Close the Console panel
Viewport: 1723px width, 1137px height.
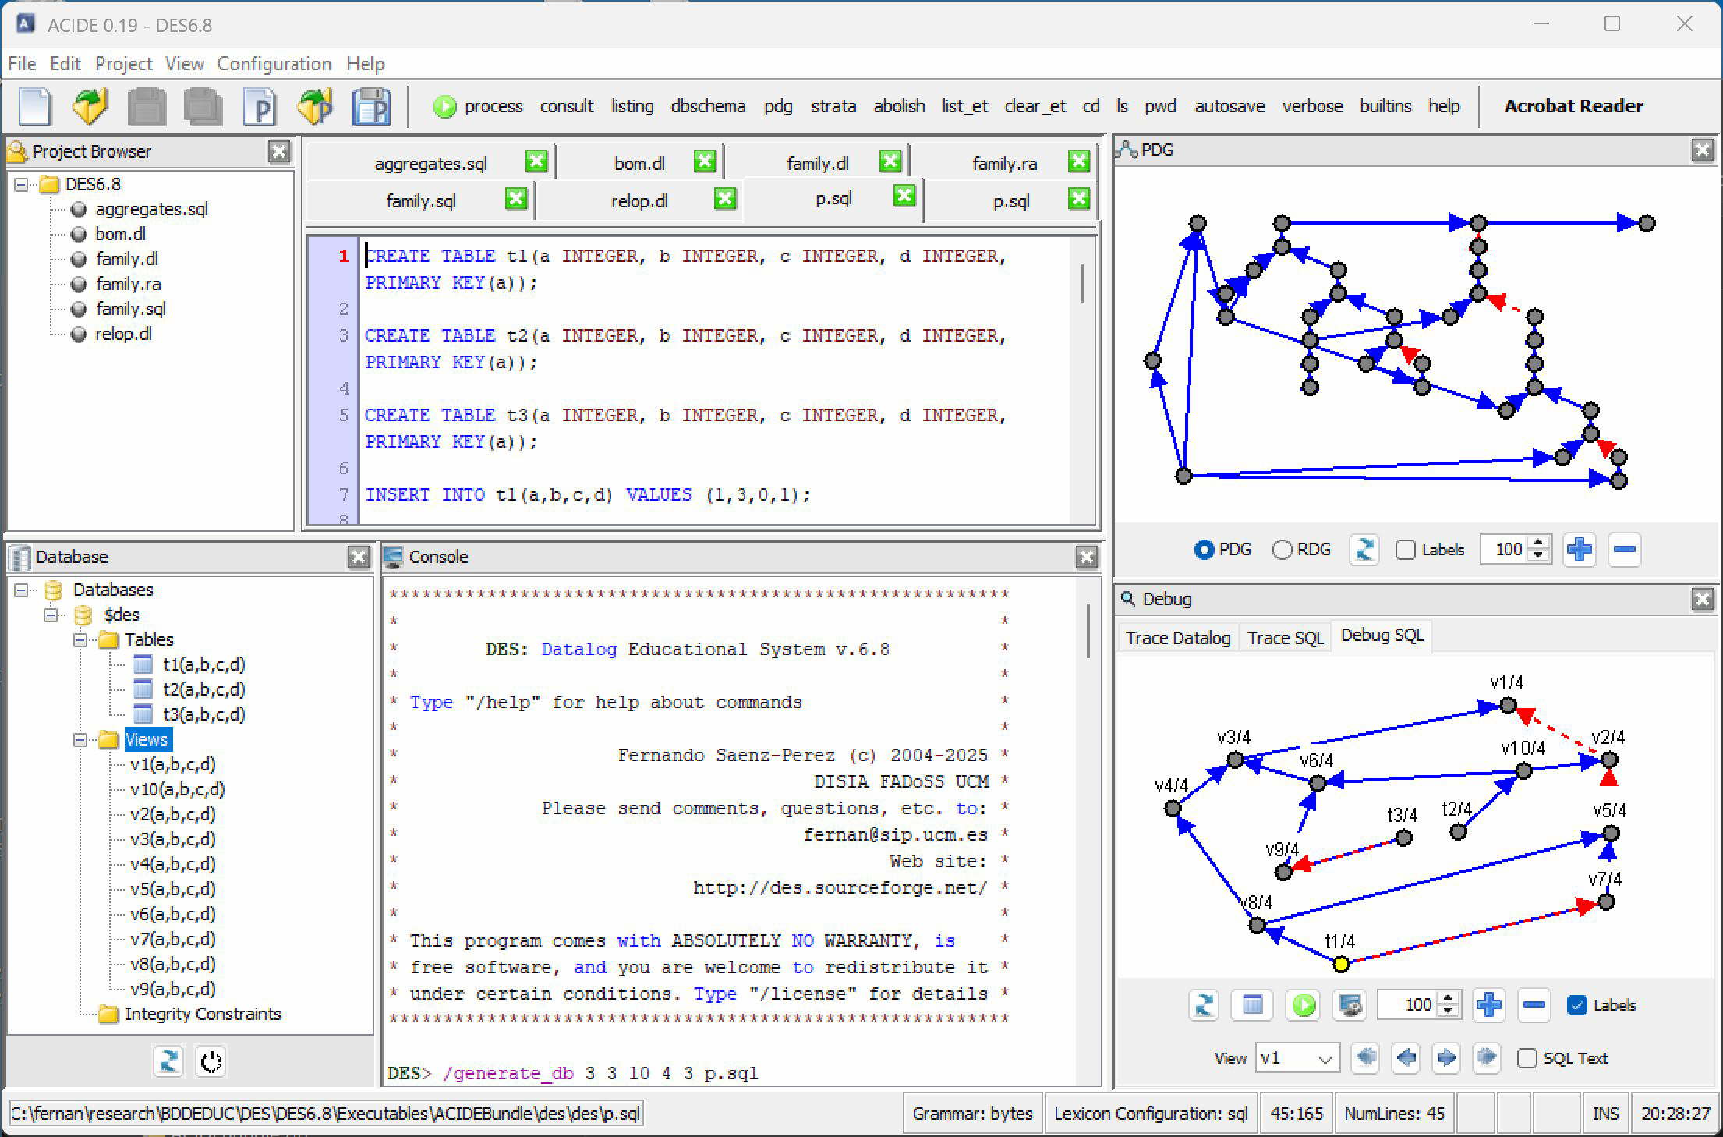1087,557
